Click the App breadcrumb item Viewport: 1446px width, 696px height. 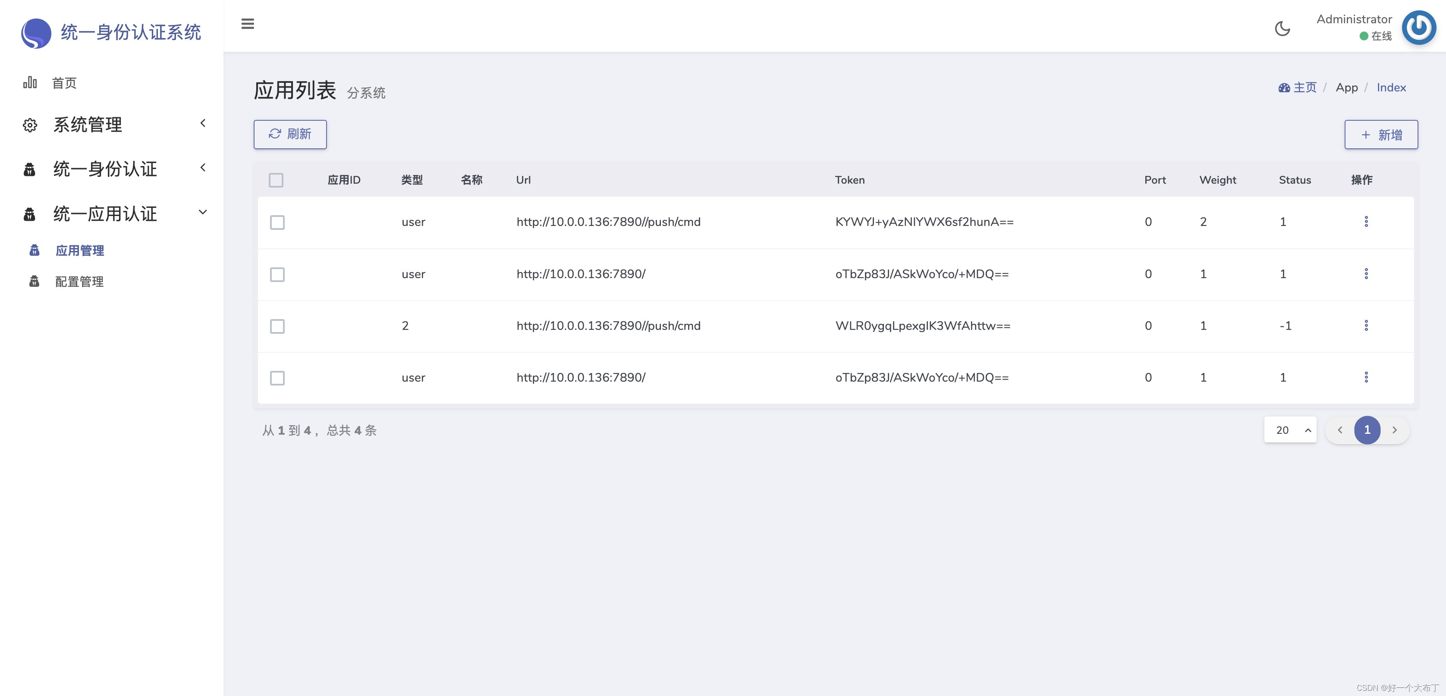point(1347,88)
